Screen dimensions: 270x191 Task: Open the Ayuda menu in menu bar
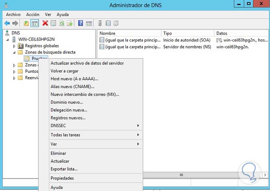click(x=63, y=14)
